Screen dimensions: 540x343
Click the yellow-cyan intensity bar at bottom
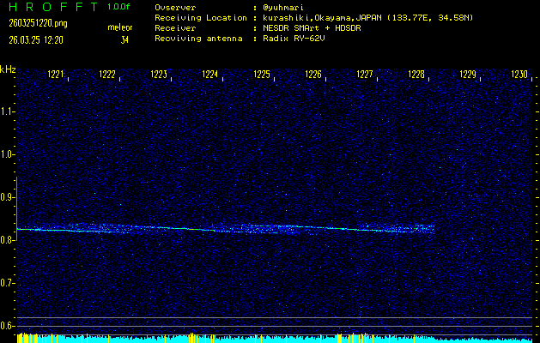[x=270, y=338]
